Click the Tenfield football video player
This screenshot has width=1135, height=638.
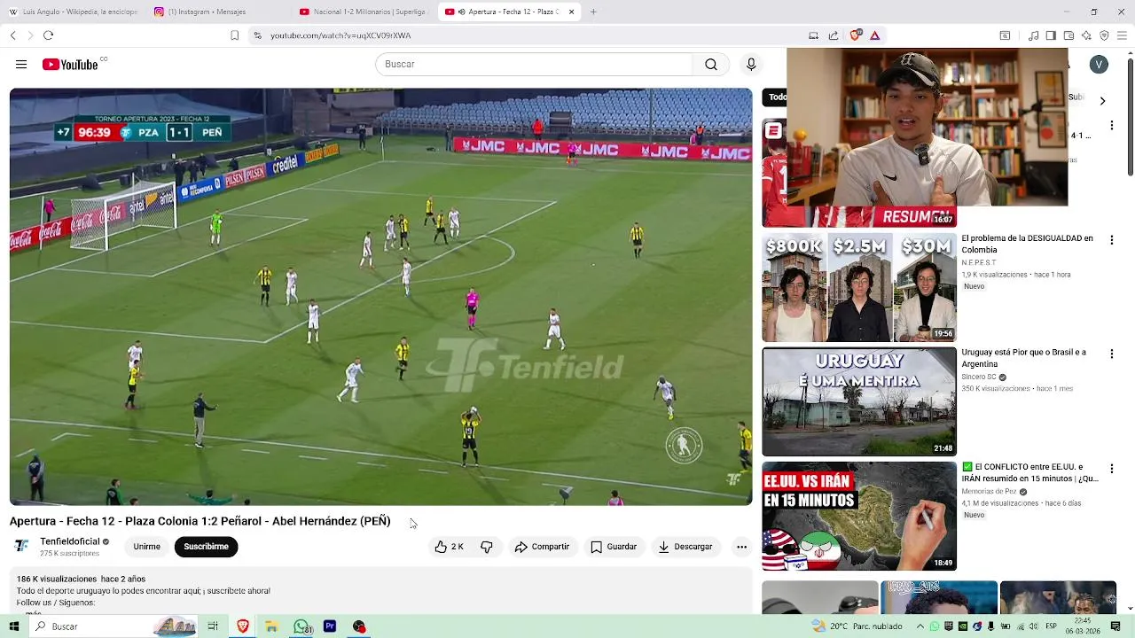(x=380, y=297)
